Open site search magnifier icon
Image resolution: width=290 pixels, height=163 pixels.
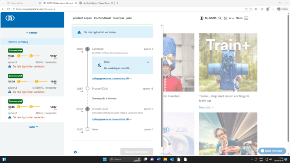[x=220, y=18]
